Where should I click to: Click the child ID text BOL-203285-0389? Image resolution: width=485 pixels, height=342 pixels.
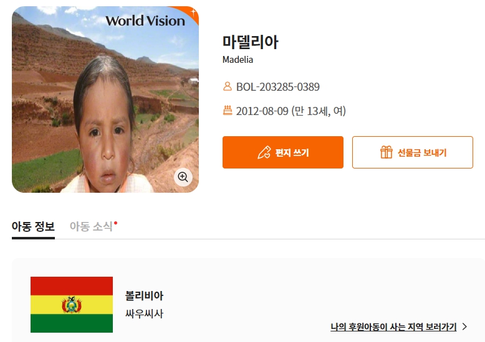tap(278, 86)
